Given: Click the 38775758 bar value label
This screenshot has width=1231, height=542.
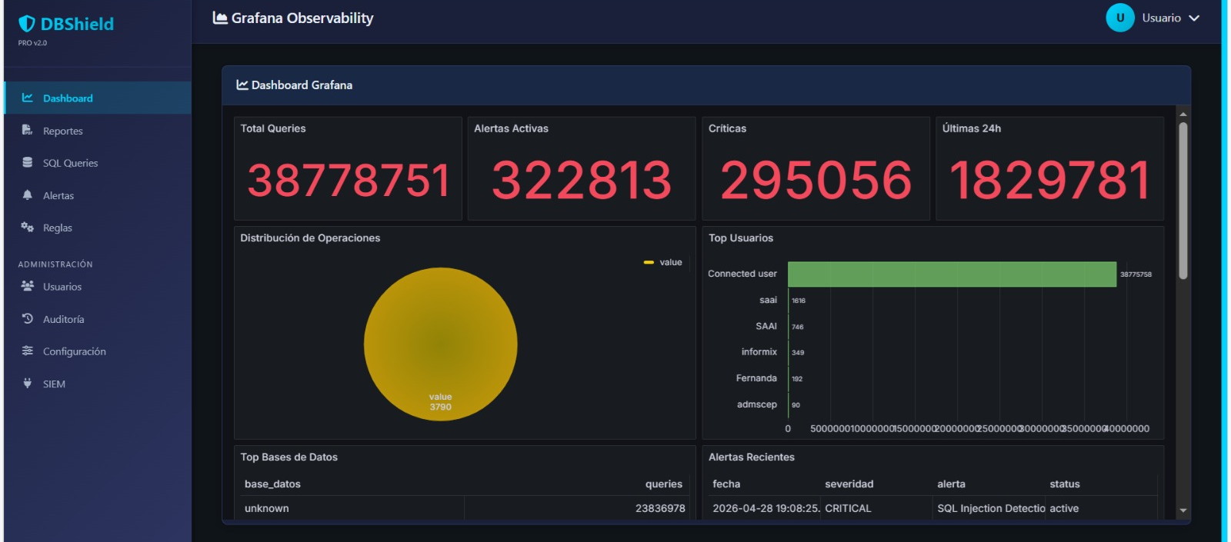Looking at the screenshot, I should click(1136, 274).
